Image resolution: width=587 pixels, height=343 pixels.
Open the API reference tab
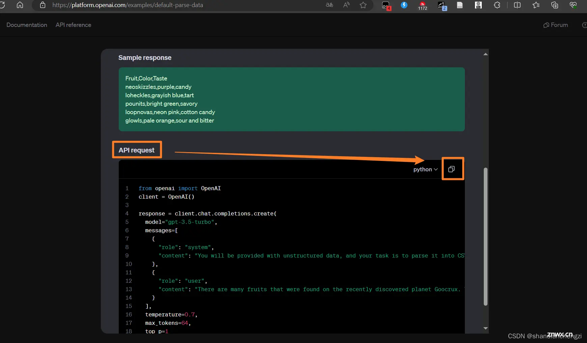coord(73,25)
